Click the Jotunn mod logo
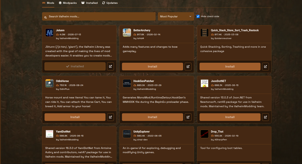 click(x=50, y=33)
